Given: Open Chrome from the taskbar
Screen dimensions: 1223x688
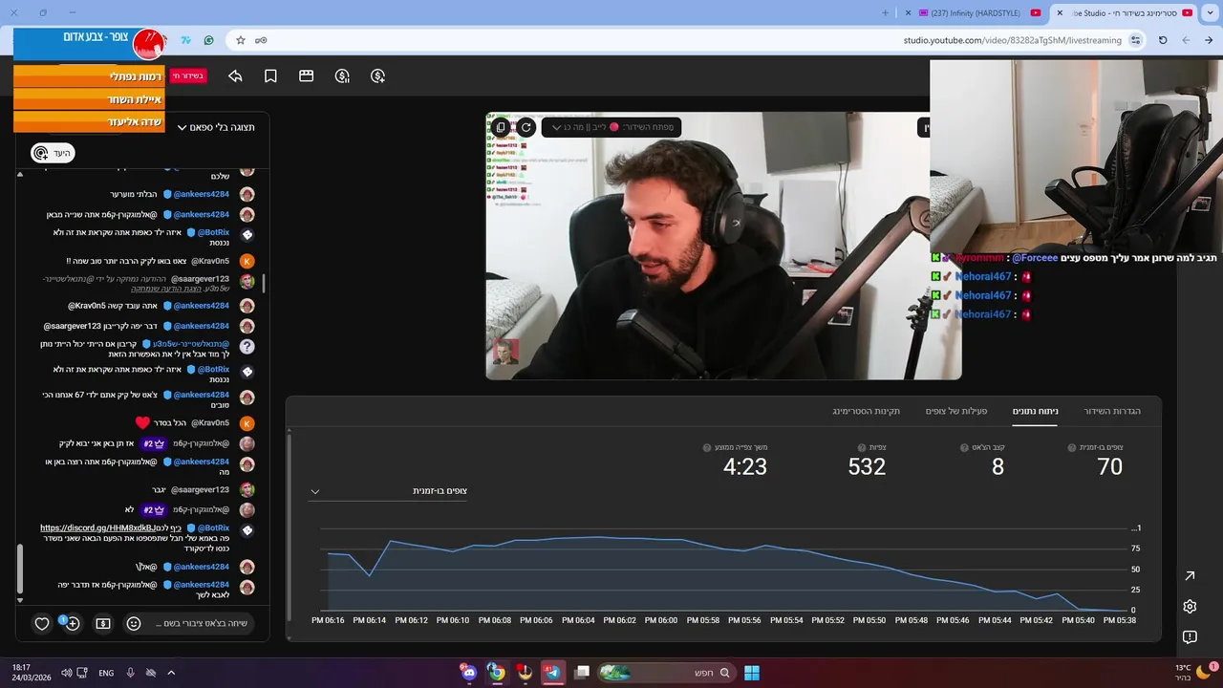Looking at the screenshot, I should point(496,673).
